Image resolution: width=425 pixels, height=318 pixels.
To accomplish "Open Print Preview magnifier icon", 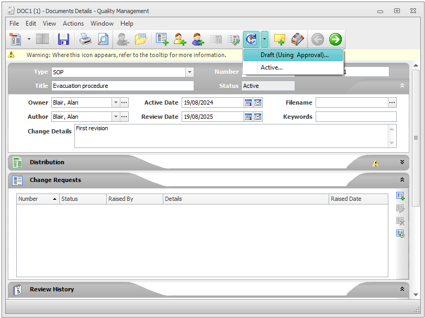I will [103, 39].
